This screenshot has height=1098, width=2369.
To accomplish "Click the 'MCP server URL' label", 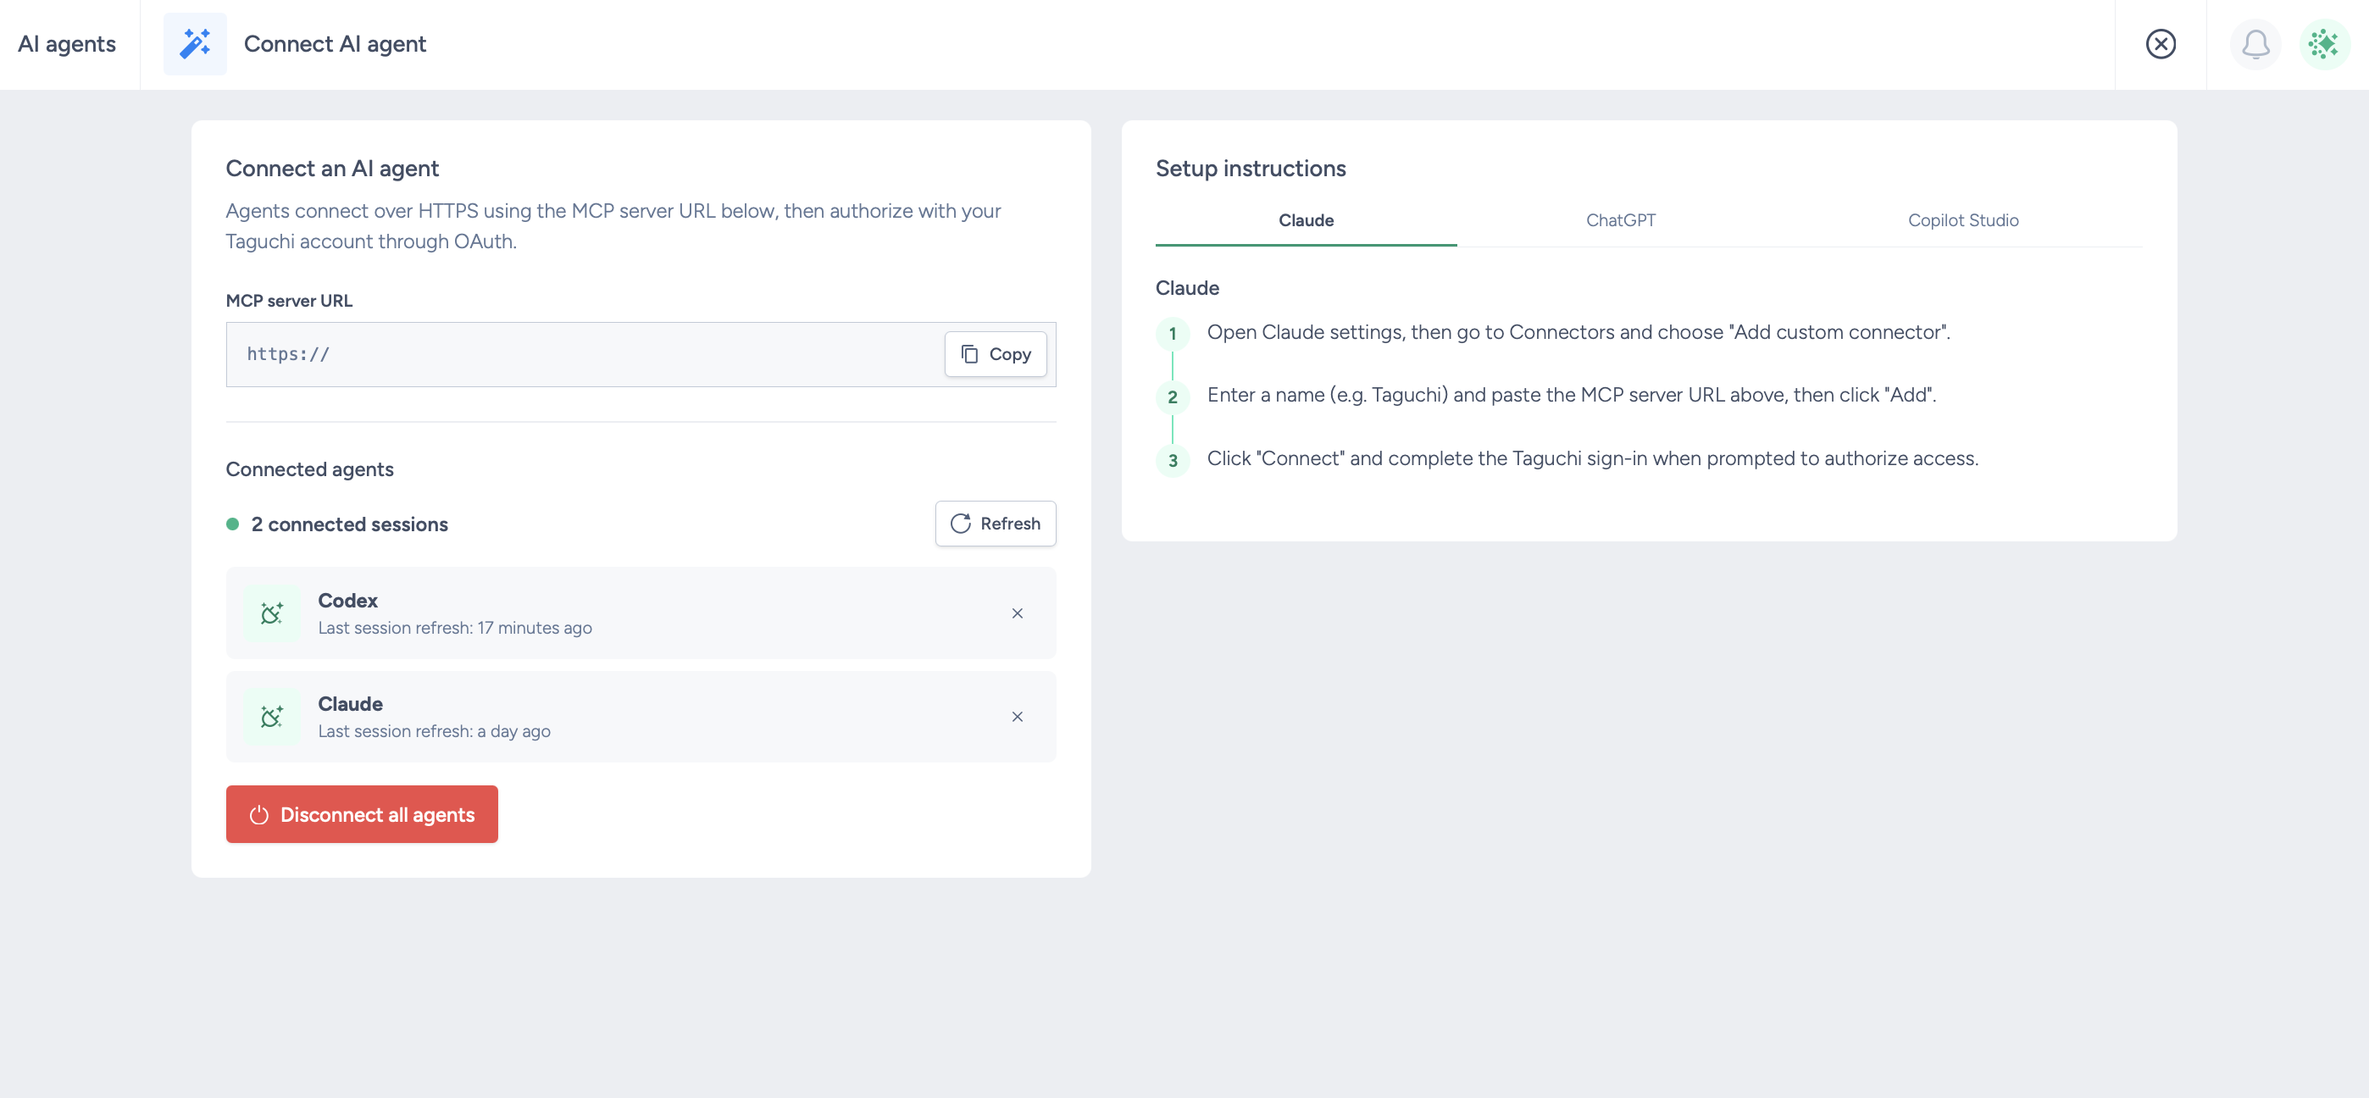I will coord(289,301).
